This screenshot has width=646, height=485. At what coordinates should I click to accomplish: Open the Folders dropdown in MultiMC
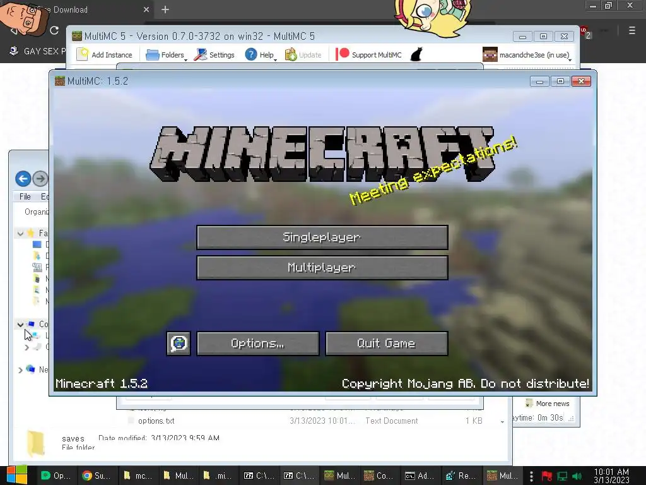(166, 54)
